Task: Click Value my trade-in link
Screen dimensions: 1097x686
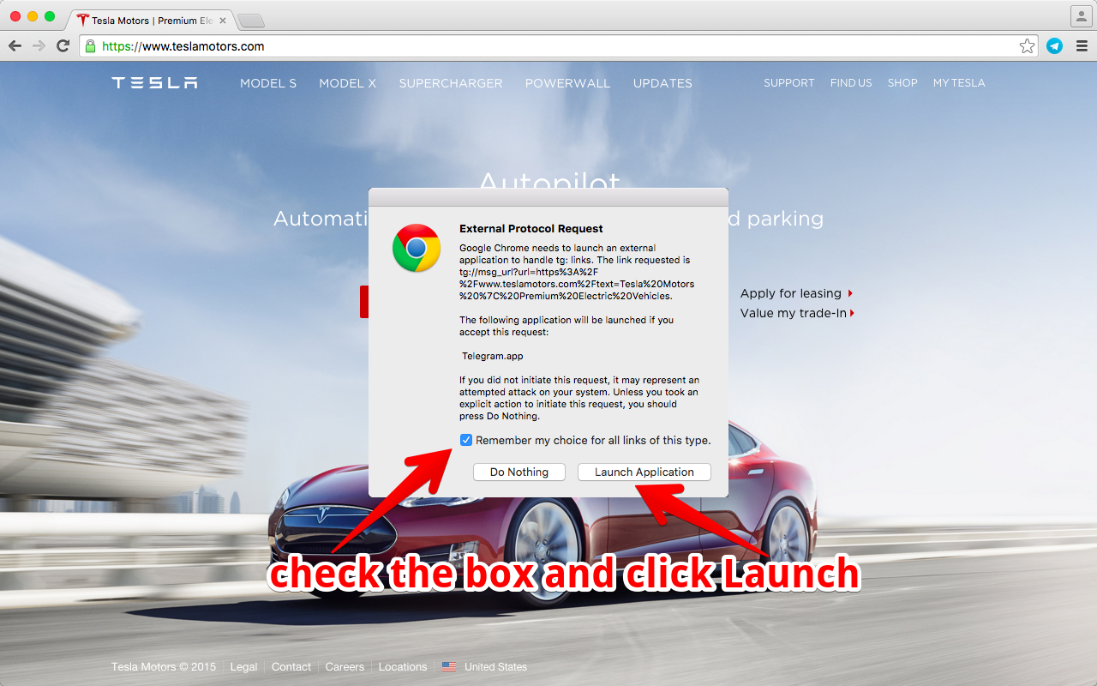Action: (797, 313)
